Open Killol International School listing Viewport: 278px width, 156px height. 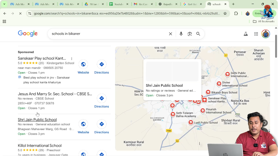(x=40, y=145)
